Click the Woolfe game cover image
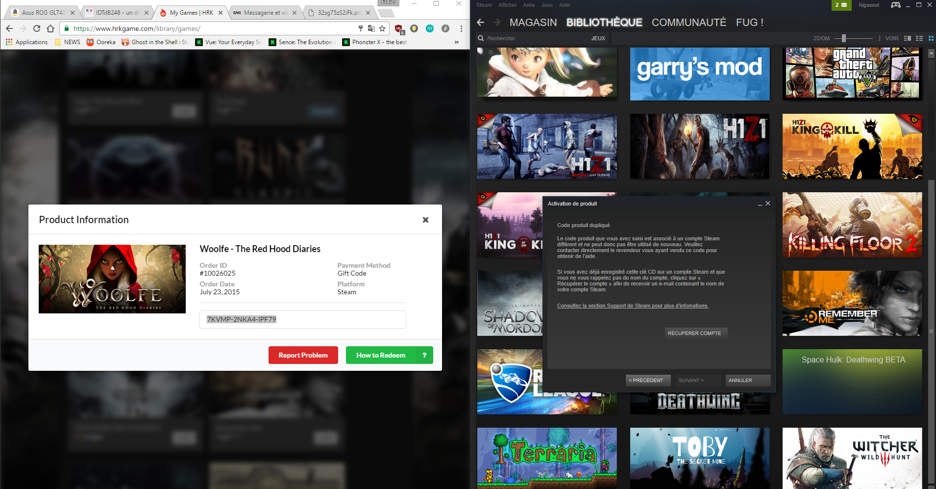This screenshot has width=936, height=489. [x=112, y=279]
